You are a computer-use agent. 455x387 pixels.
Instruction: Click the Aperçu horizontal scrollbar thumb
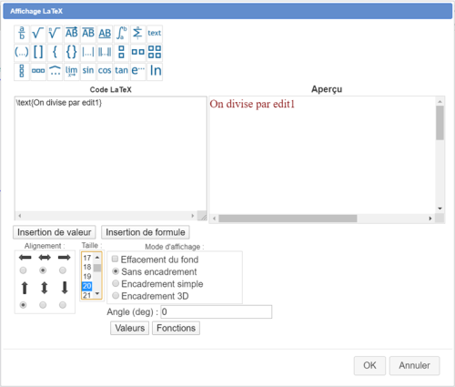click(288, 219)
